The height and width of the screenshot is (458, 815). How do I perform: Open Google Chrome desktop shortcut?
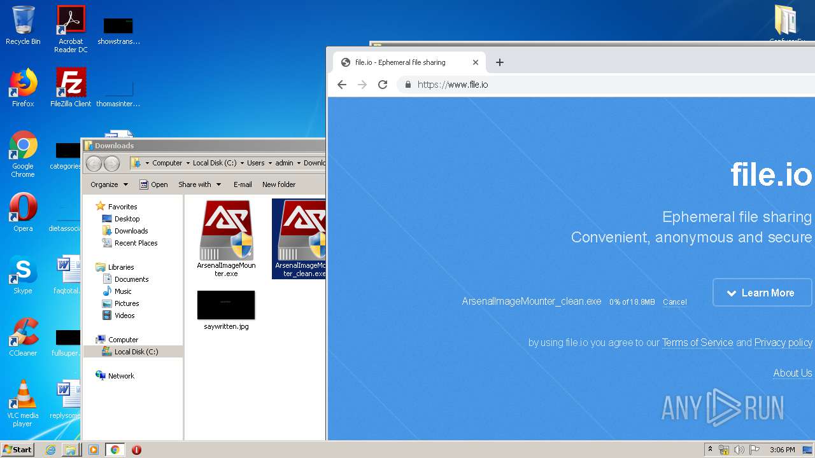pos(23,154)
